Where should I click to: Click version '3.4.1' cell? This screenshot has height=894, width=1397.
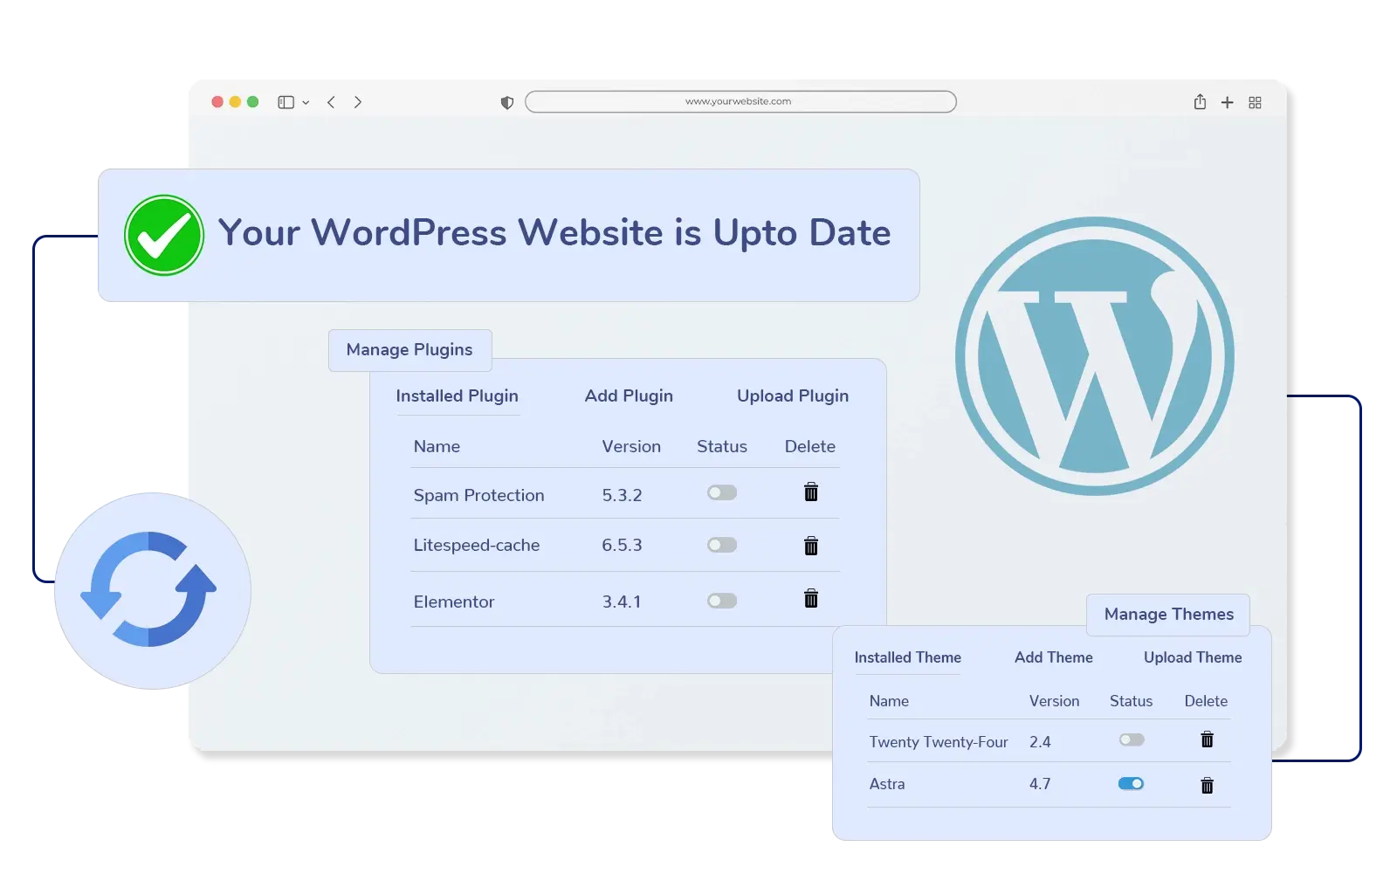click(622, 602)
